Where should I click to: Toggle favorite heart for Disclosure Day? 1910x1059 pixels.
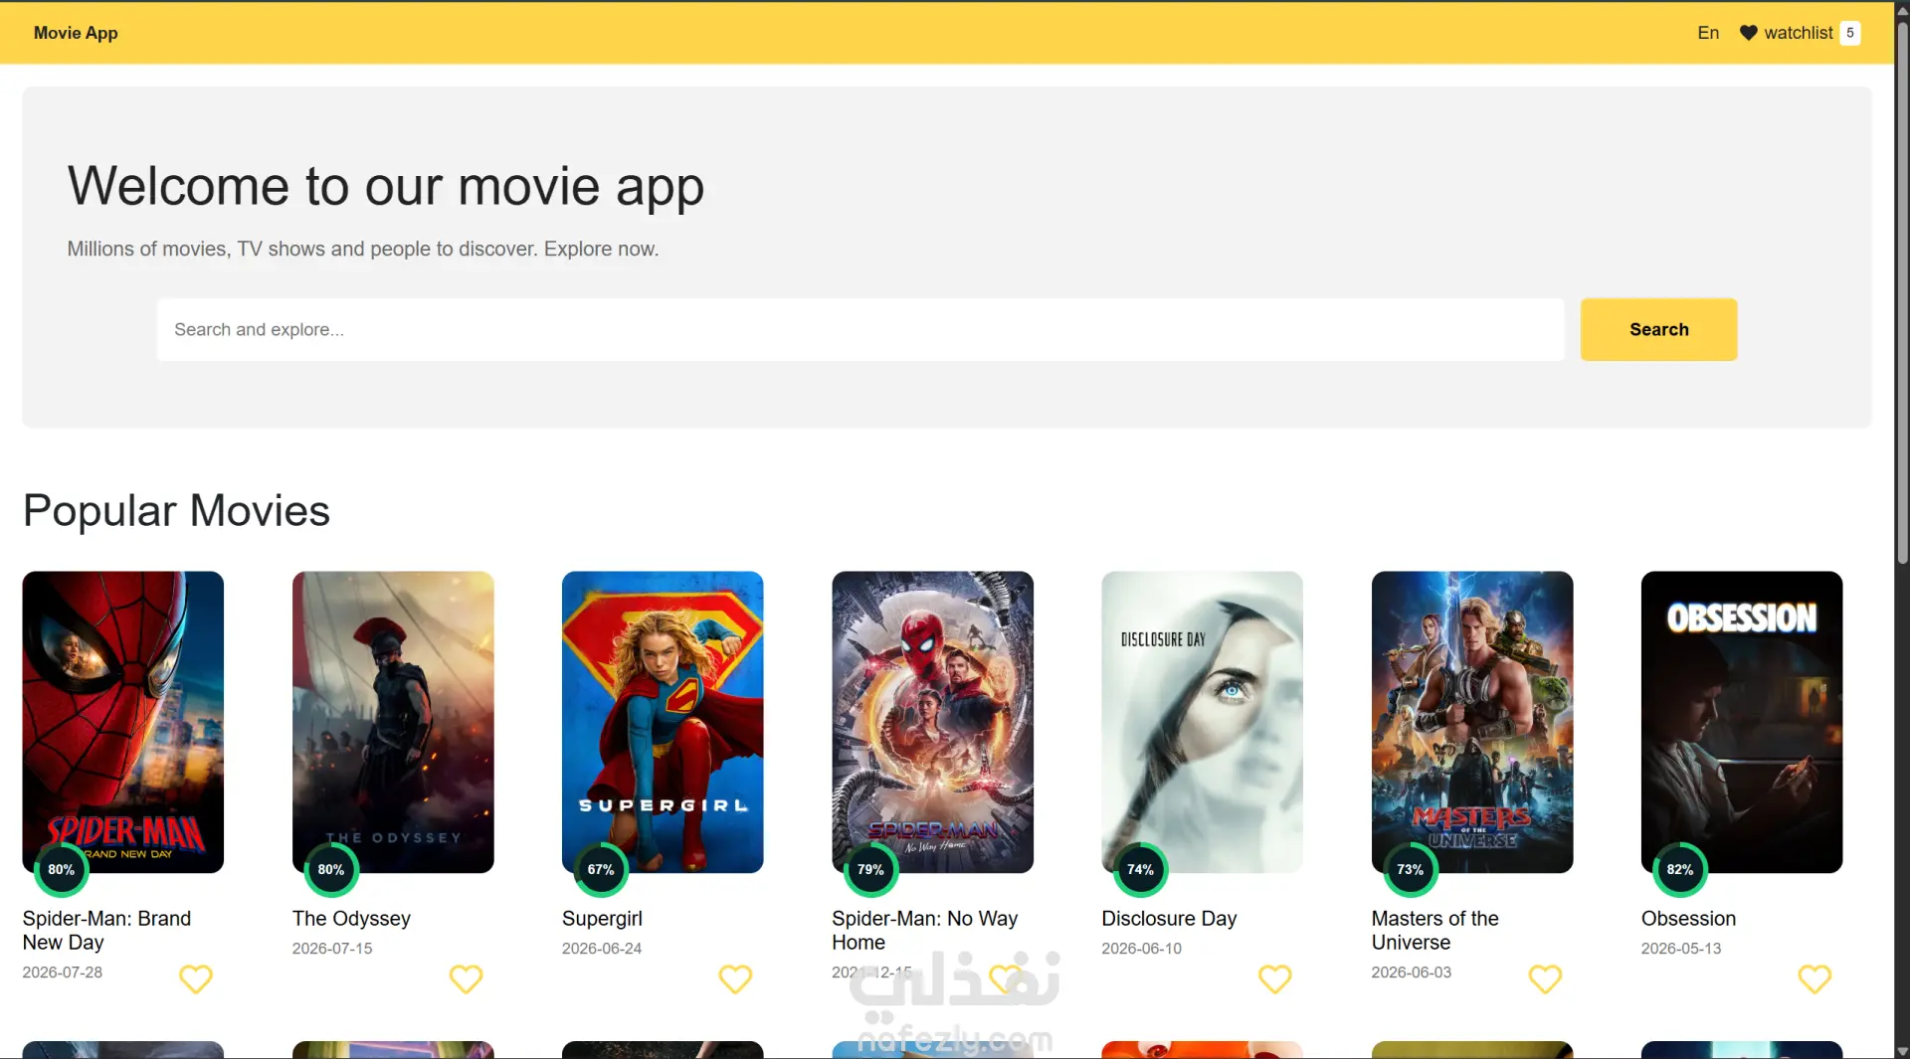[x=1275, y=979]
